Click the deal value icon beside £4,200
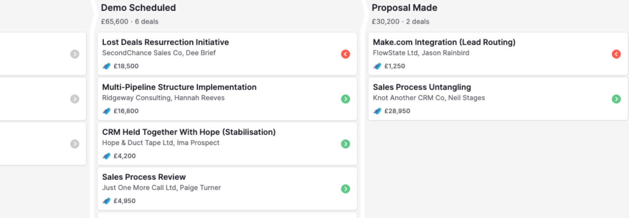The height and width of the screenshot is (218, 629). [106, 156]
